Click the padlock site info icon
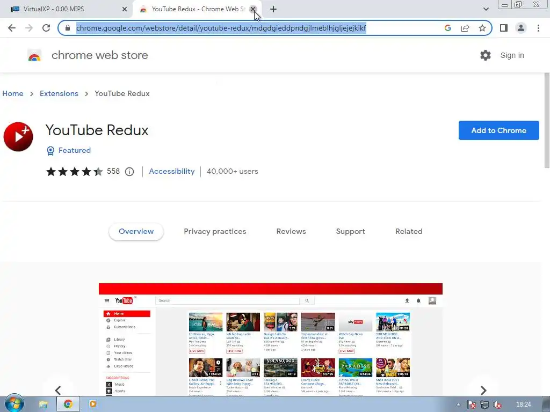550x412 pixels. coord(68,28)
